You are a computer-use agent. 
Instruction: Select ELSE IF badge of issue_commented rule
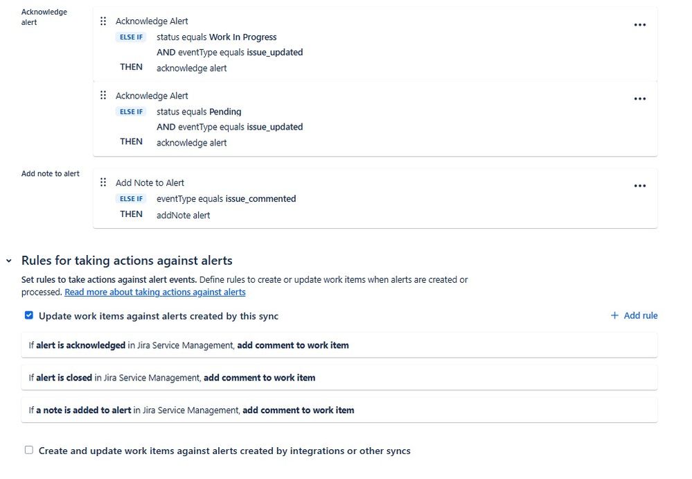[131, 199]
